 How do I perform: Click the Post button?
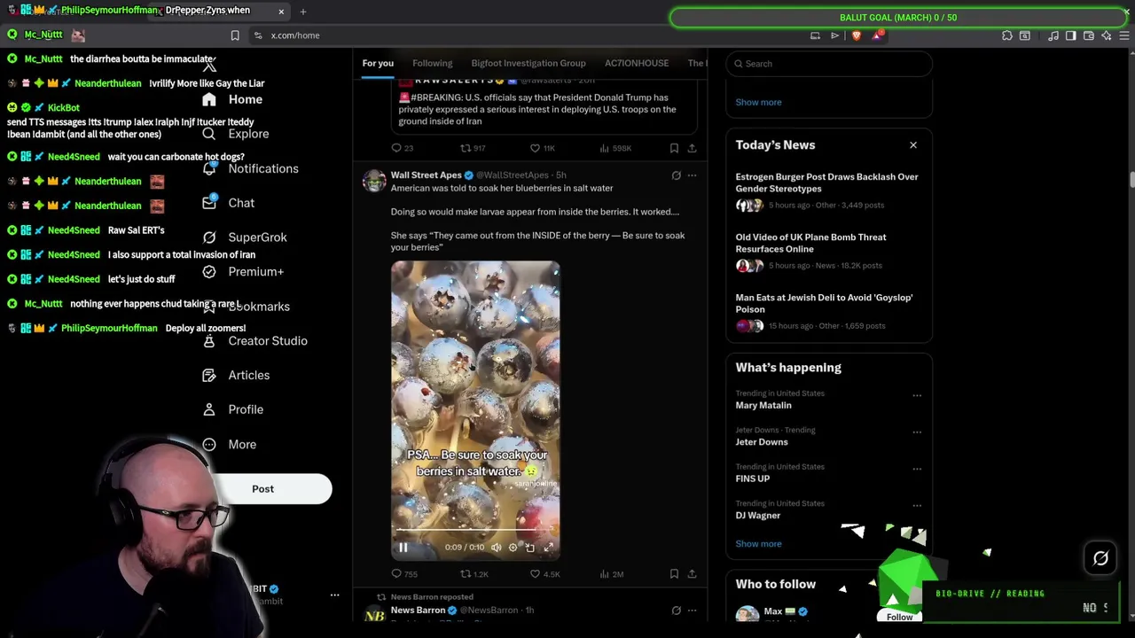263,489
